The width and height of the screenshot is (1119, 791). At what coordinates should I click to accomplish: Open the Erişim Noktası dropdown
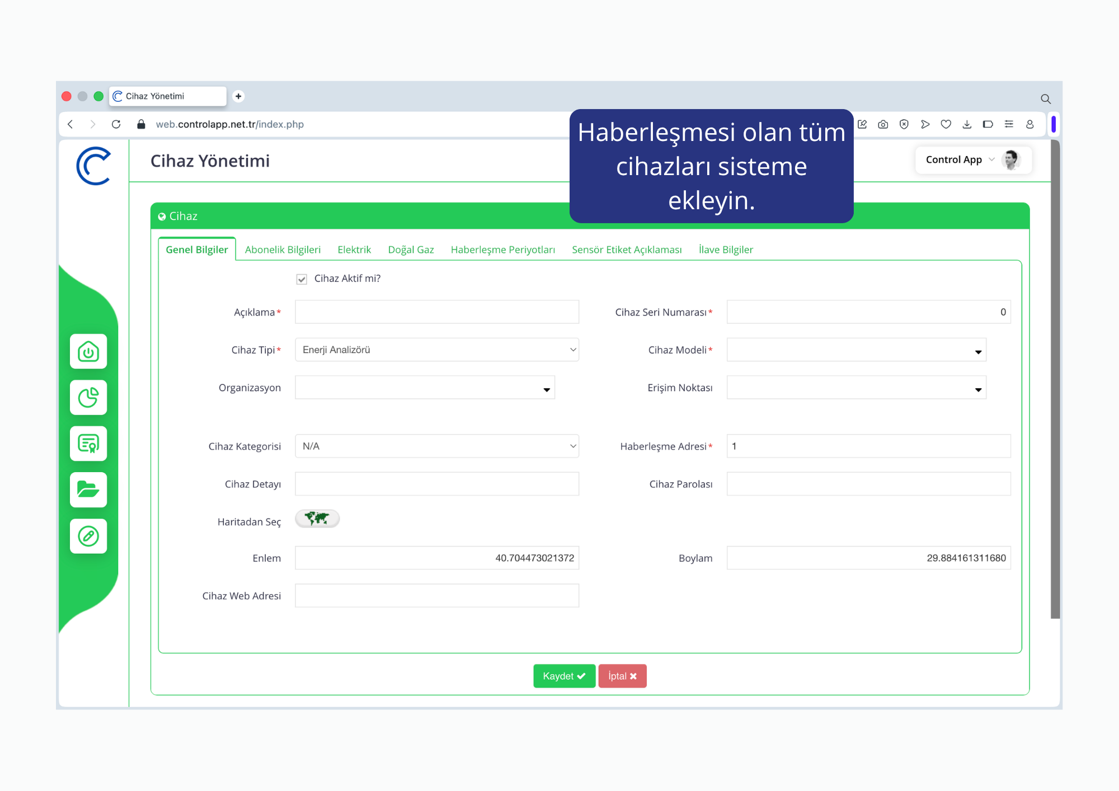point(856,388)
